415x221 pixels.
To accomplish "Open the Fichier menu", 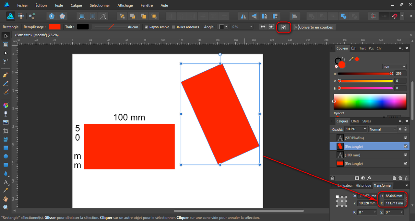I will click(22, 6).
